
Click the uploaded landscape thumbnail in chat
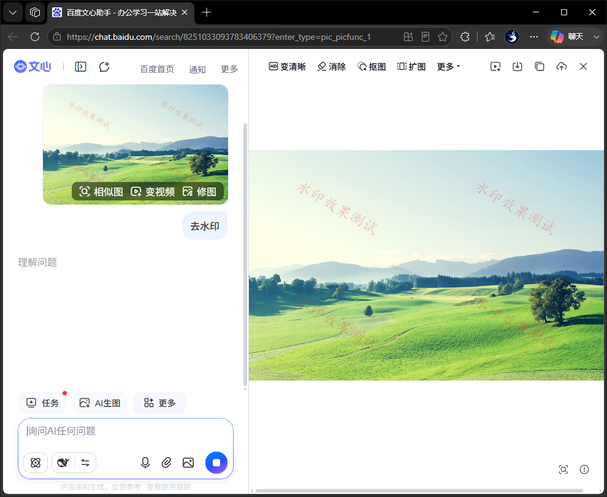[x=135, y=144]
